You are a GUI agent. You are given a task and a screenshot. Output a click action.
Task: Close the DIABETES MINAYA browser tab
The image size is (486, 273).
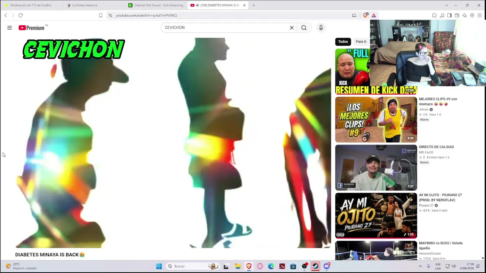click(244, 5)
